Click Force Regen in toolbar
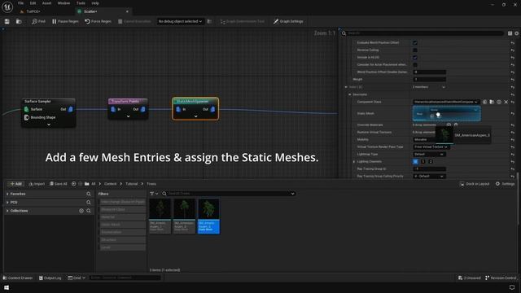The image size is (521, 293). (98, 21)
